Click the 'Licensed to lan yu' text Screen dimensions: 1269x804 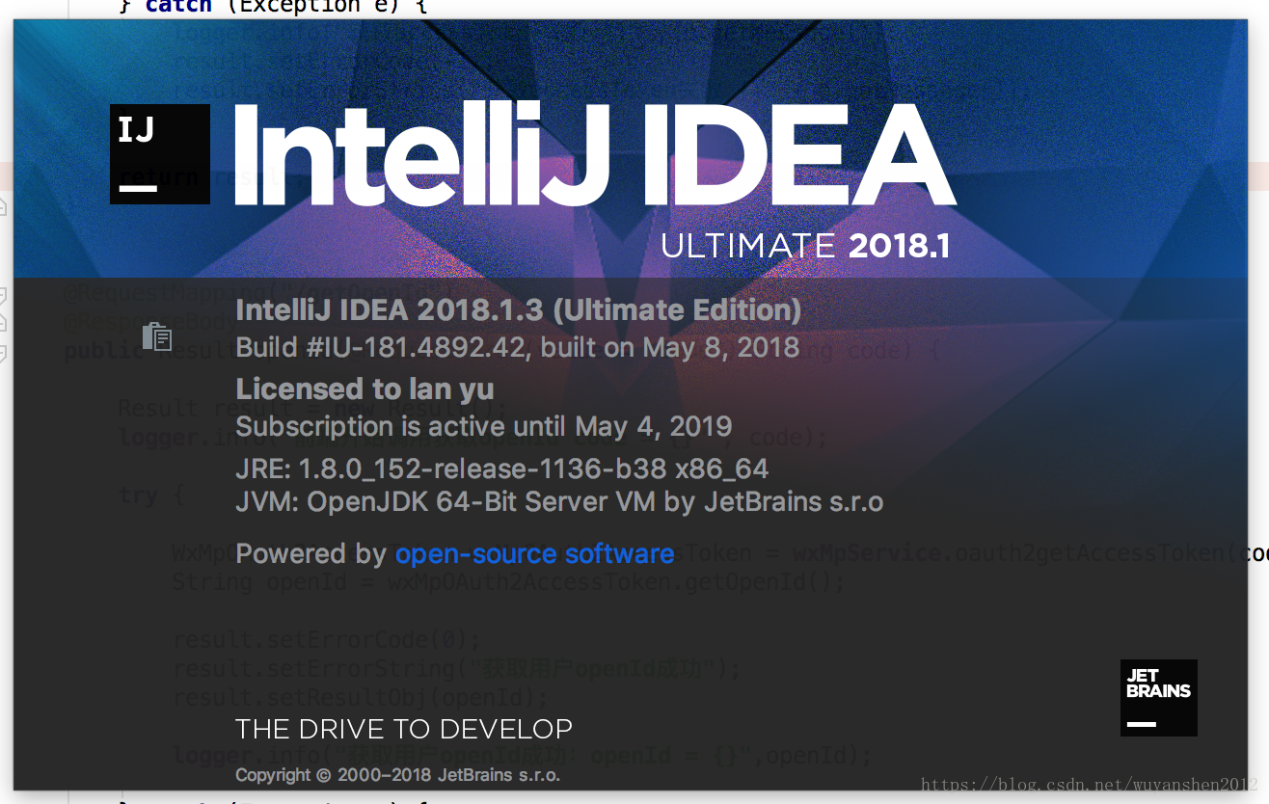365,389
